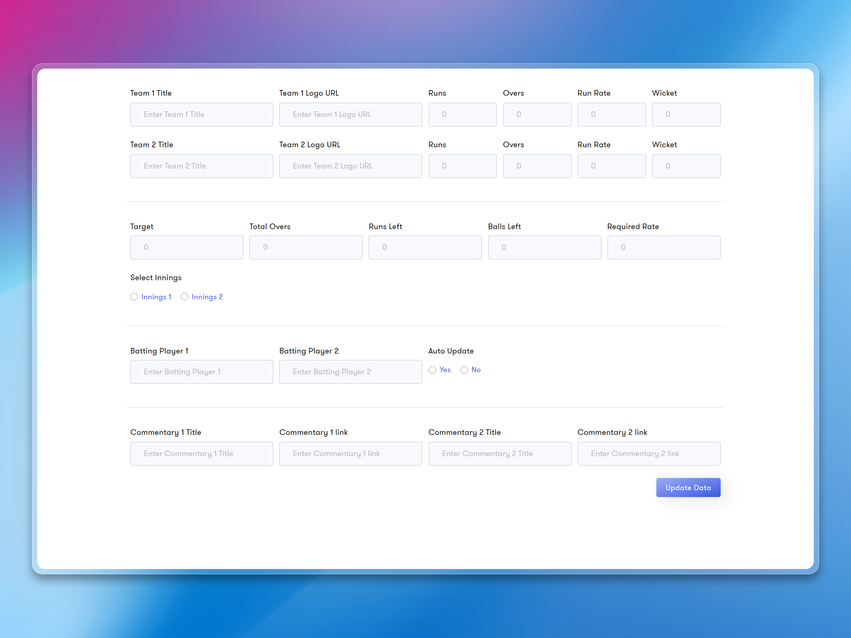Click the Wicket field for Team 2
Screen dimensions: 851x638
pos(685,166)
